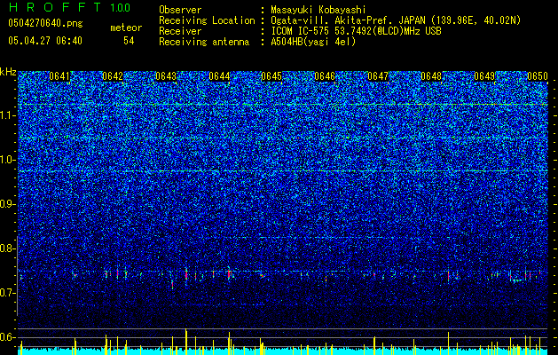This screenshot has height=355, width=558.
Task: Click the 0.8 frequency axis label
Action: [8, 248]
